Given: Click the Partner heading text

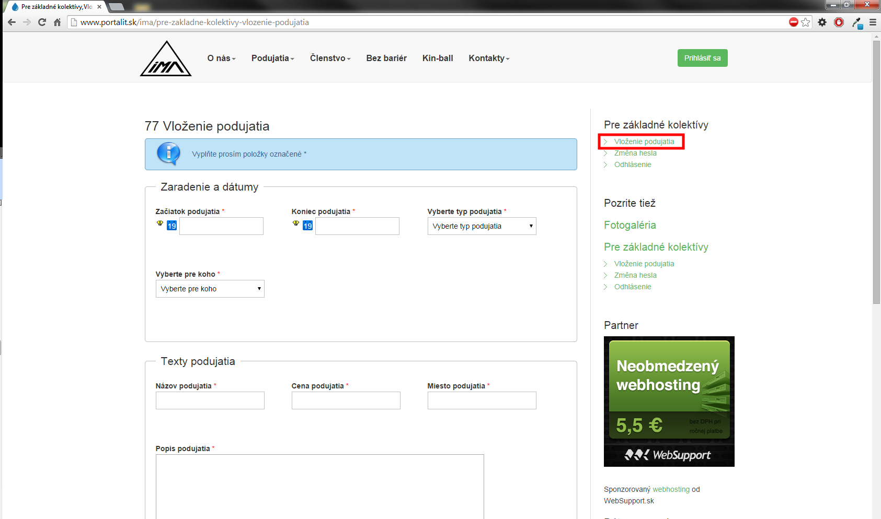Looking at the screenshot, I should click(621, 325).
